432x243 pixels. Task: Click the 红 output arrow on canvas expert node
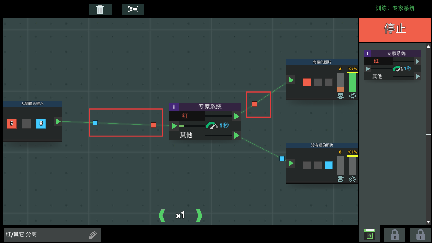point(236,116)
